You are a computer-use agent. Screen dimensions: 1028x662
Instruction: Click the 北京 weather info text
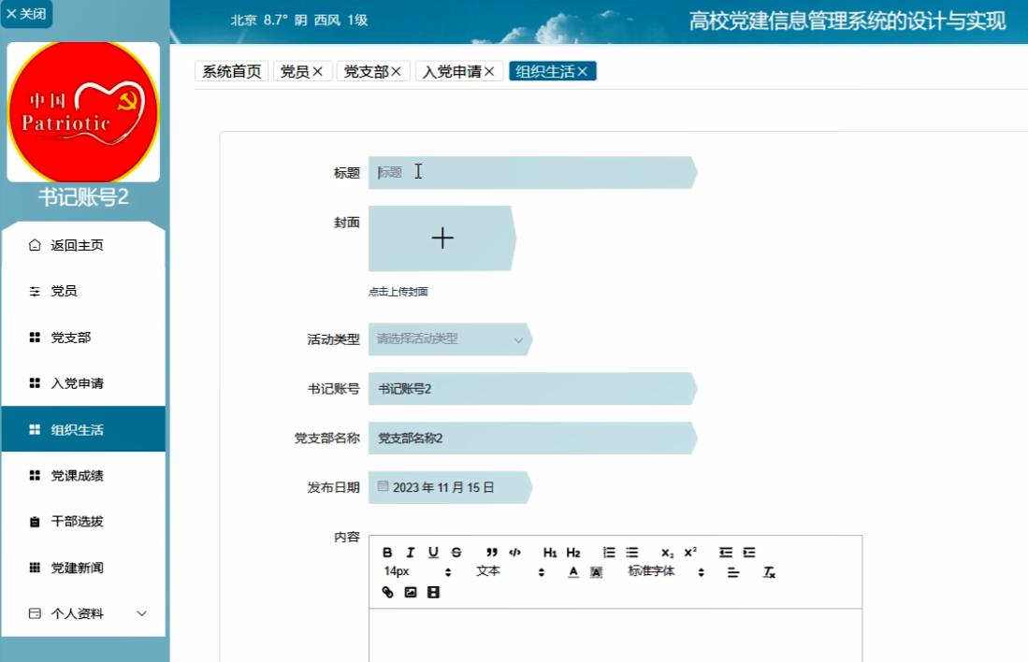click(299, 20)
